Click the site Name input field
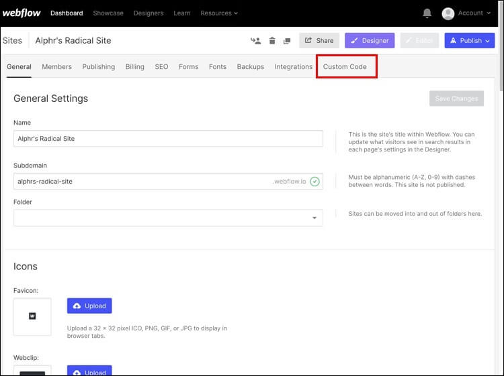 168,139
